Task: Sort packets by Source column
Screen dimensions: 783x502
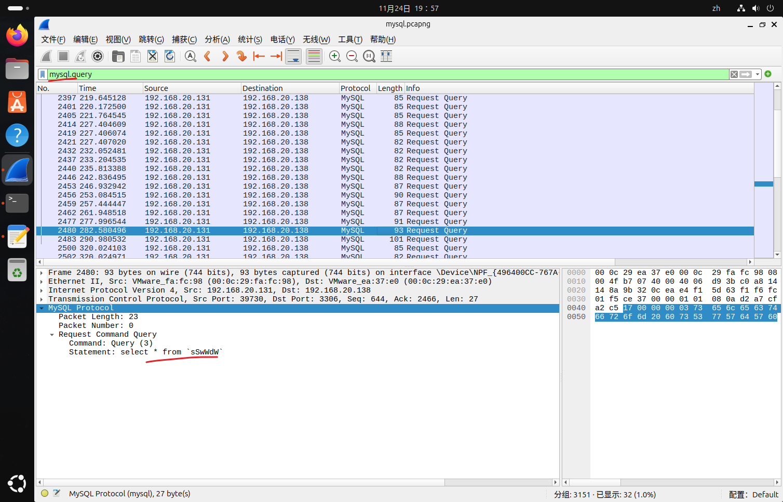Action: [x=192, y=88]
